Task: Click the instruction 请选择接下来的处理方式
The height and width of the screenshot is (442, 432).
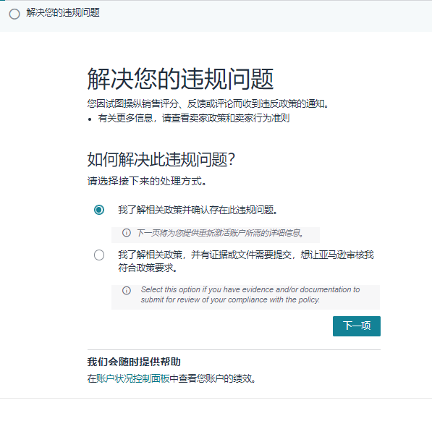Action: tap(147, 181)
